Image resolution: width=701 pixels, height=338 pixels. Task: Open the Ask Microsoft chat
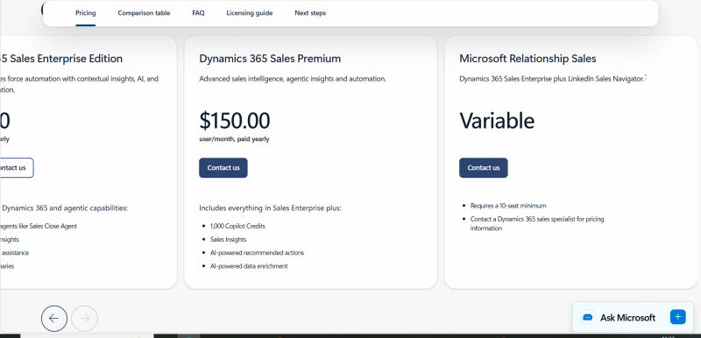coord(633,318)
